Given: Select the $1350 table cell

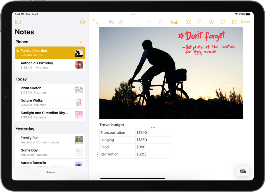Looking at the screenshot, I should [153, 140].
